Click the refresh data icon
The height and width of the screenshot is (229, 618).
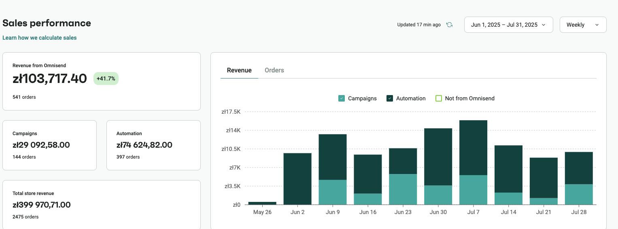[449, 25]
